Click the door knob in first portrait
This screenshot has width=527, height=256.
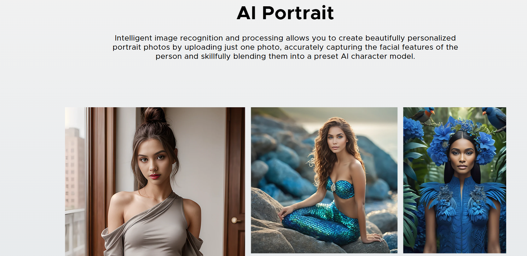235,220
